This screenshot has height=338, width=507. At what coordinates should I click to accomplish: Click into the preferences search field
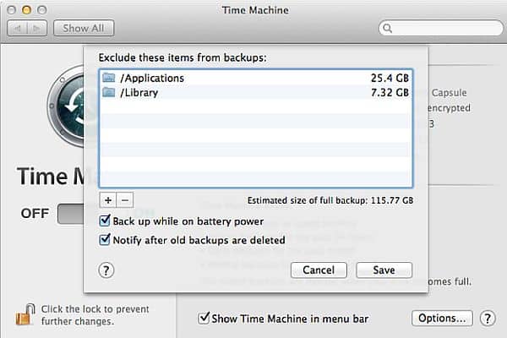tap(441, 29)
